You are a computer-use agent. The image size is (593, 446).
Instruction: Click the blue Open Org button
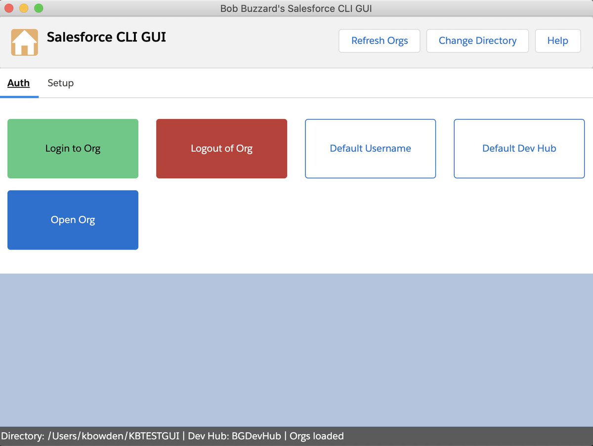coord(72,220)
